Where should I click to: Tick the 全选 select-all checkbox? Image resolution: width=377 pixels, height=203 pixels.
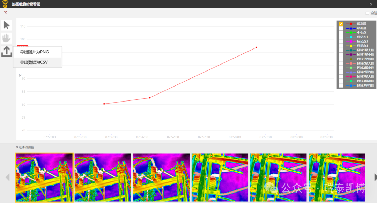tap(368, 13)
